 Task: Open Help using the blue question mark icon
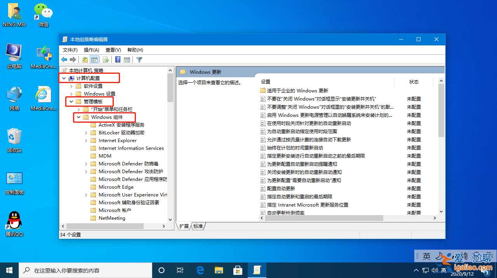(117, 59)
